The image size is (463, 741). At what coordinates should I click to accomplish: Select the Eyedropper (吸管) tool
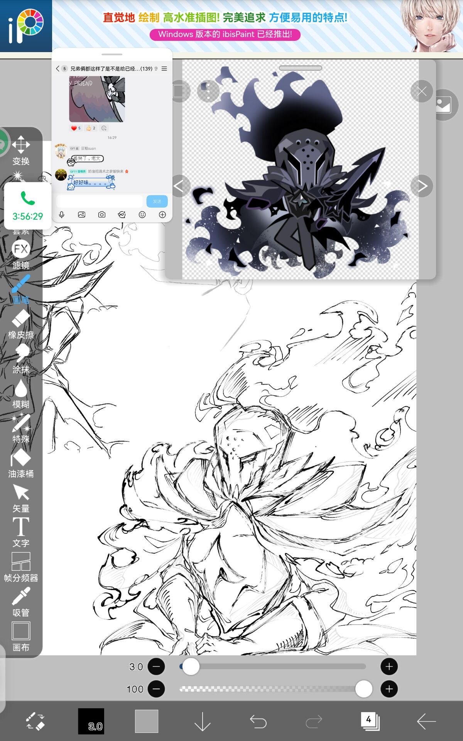tap(21, 602)
